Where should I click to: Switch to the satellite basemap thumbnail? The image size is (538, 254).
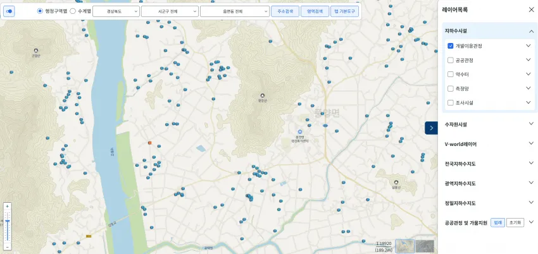425,246
